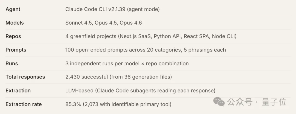Click the Claude Code CLI v2.1.39 value
This screenshot has width=296, height=114.
pos(112,9)
